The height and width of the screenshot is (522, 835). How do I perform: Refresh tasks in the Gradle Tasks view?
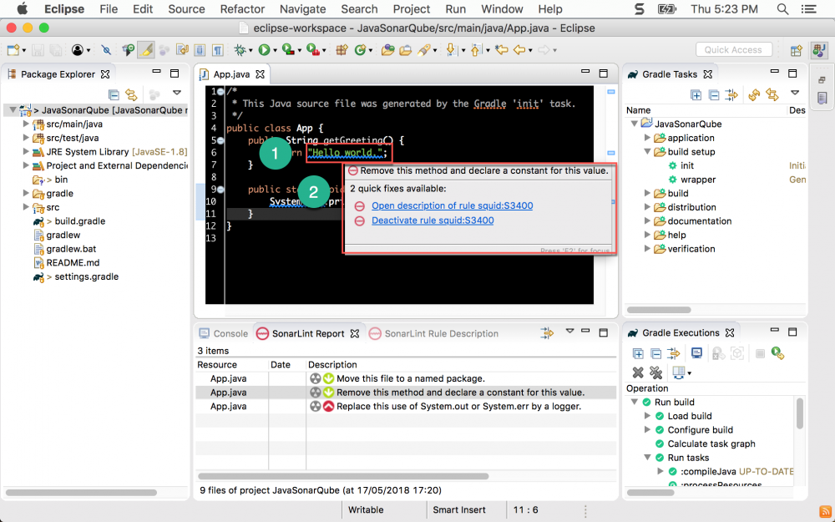(754, 94)
